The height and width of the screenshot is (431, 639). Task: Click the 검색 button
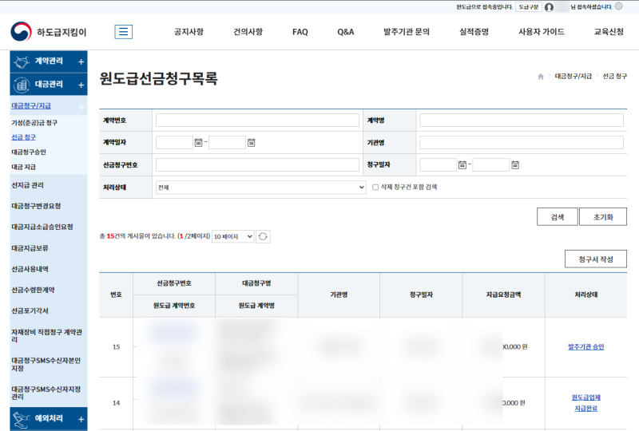pos(557,217)
